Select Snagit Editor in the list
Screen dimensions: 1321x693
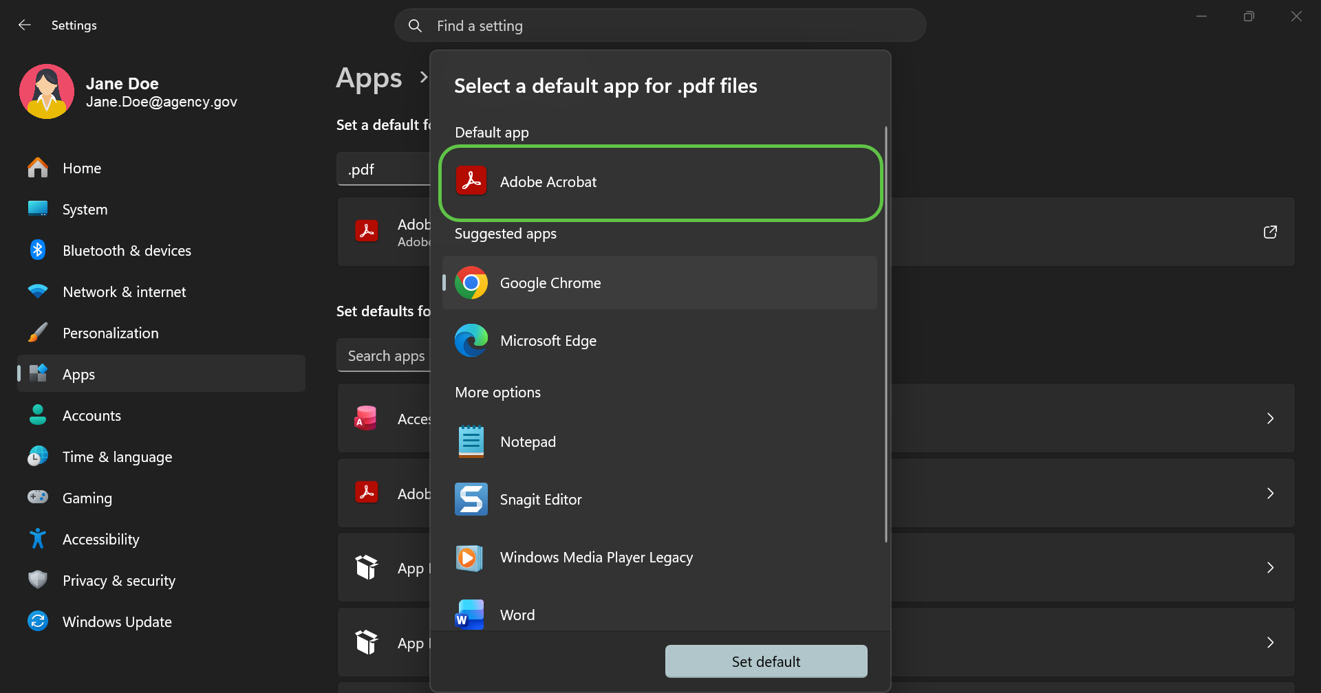660,499
